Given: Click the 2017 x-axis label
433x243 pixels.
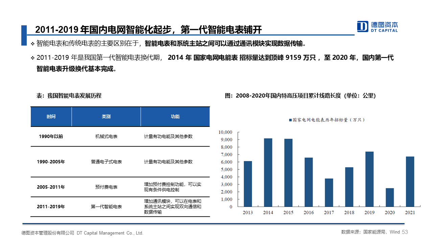Looking at the screenshot, I should coord(329,213).
